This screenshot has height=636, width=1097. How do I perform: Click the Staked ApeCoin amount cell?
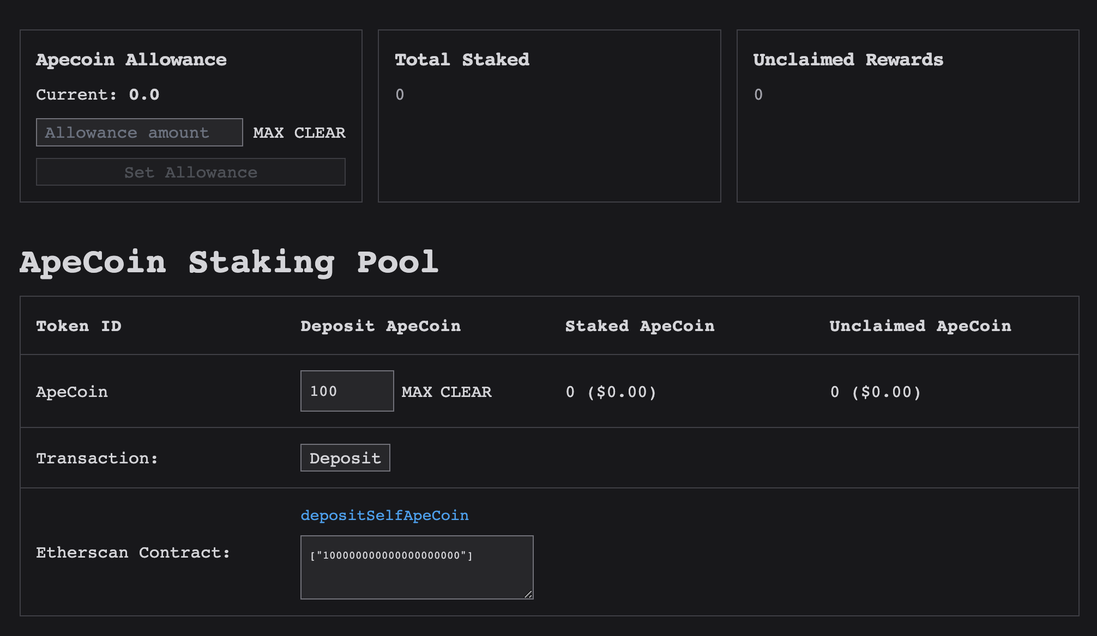coord(611,392)
